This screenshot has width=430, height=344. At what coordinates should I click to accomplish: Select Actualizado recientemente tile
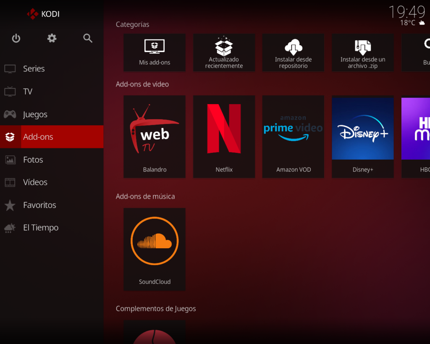click(x=224, y=53)
